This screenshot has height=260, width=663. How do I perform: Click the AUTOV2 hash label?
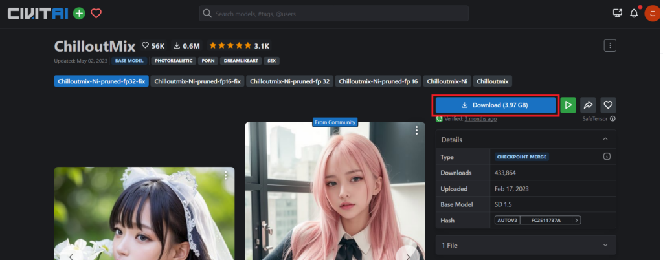pos(508,221)
